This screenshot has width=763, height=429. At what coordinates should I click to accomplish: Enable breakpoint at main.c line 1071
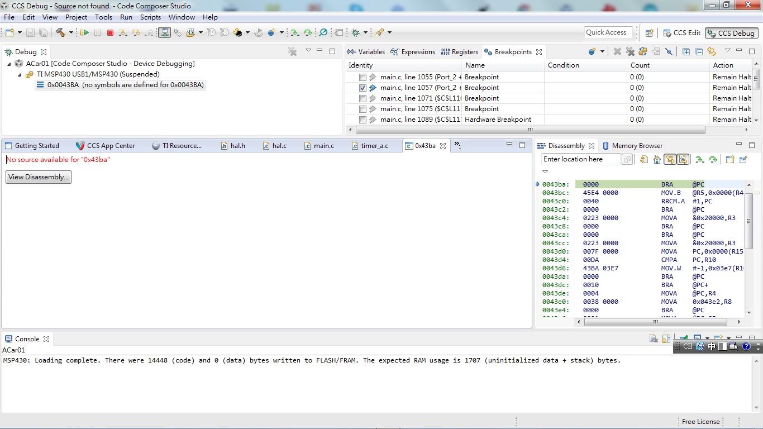pos(363,98)
